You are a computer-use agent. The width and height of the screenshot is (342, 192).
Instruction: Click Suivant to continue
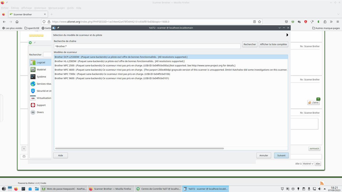point(281,155)
